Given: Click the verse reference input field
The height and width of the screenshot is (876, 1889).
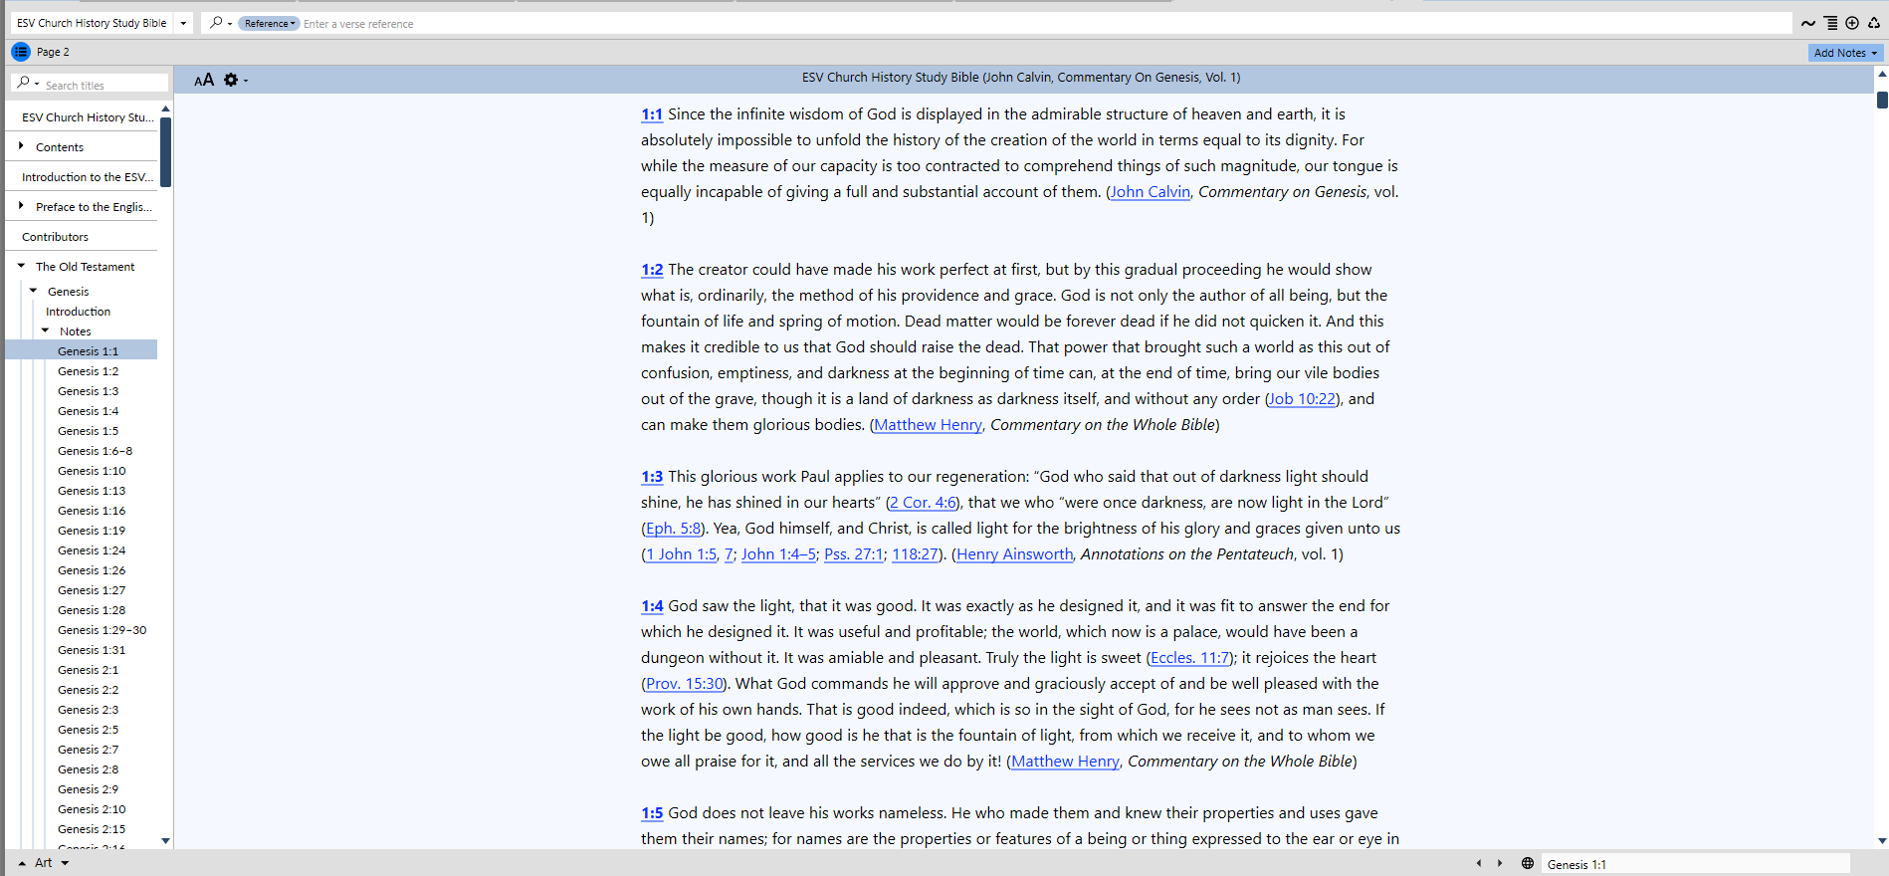Looking at the screenshot, I should click(x=1045, y=23).
